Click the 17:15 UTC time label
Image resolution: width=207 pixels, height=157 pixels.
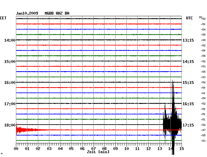point(188,125)
